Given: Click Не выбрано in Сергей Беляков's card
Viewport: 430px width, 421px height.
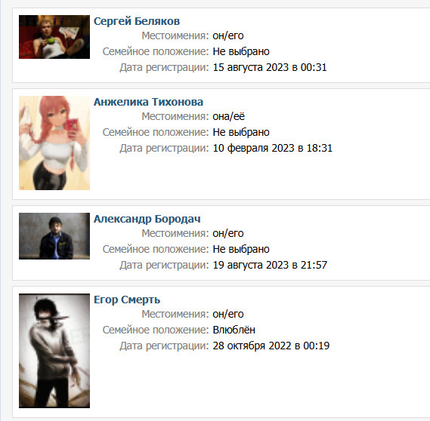Looking at the screenshot, I should pyautogui.click(x=241, y=51).
